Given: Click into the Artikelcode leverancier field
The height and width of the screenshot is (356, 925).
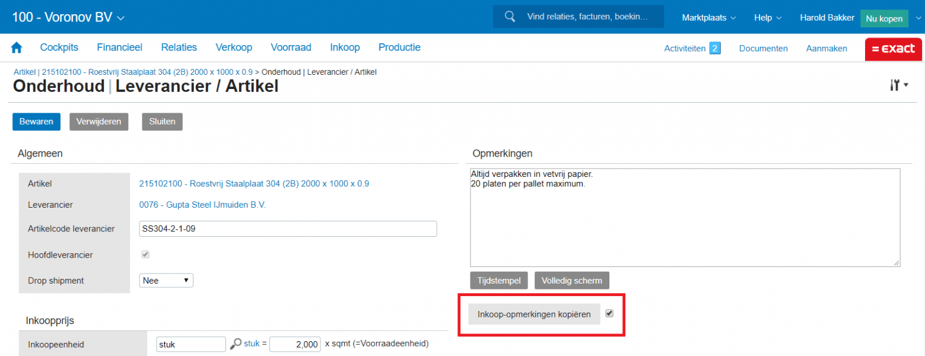Looking at the screenshot, I should click(x=288, y=229).
